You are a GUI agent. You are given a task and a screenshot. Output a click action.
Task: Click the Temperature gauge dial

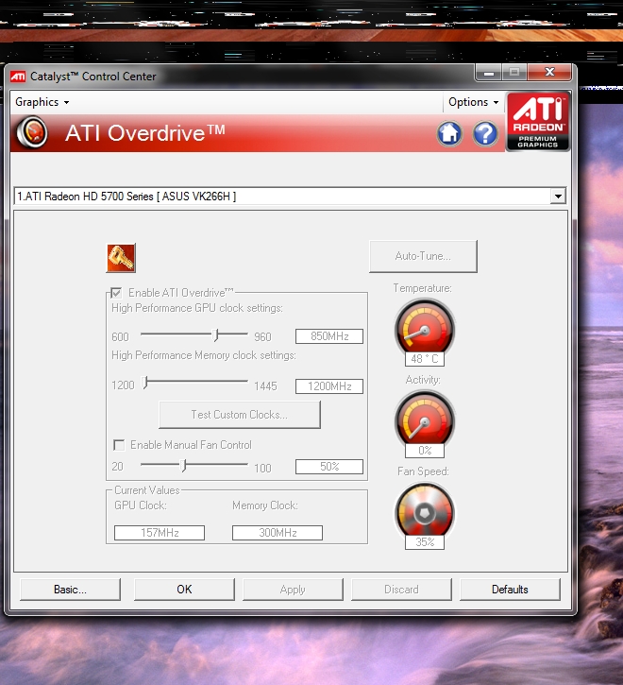coord(425,327)
